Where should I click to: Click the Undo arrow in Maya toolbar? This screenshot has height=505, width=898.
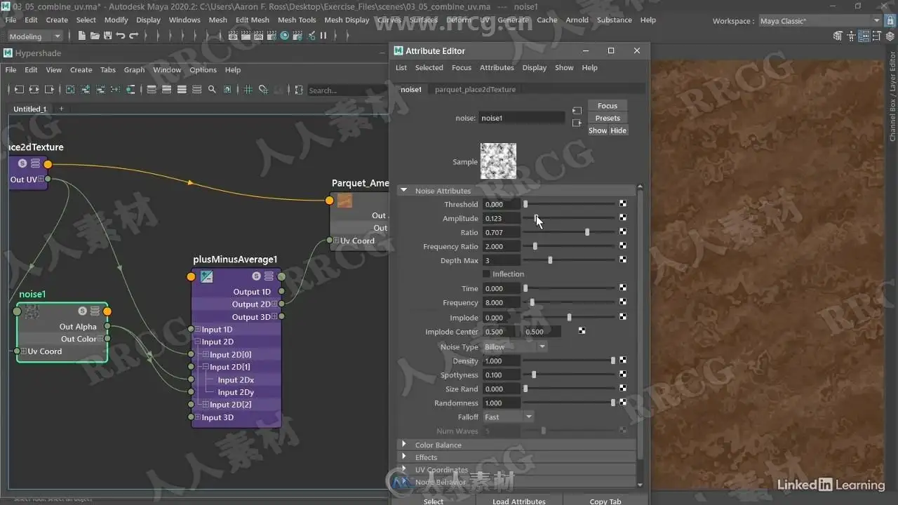click(x=120, y=35)
